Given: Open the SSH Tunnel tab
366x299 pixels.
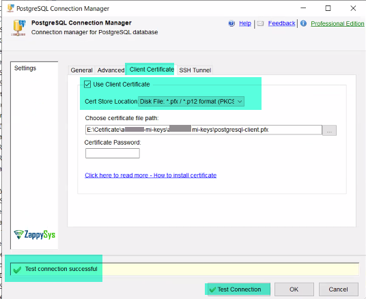Looking at the screenshot, I should point(195,70).
